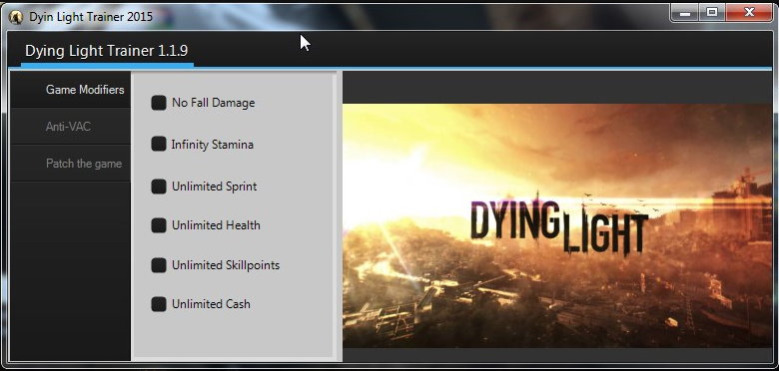The height and width of the screenshot is (371, 779).
Task: Turn on Unlimited Health checkbox
Action: 159,225
